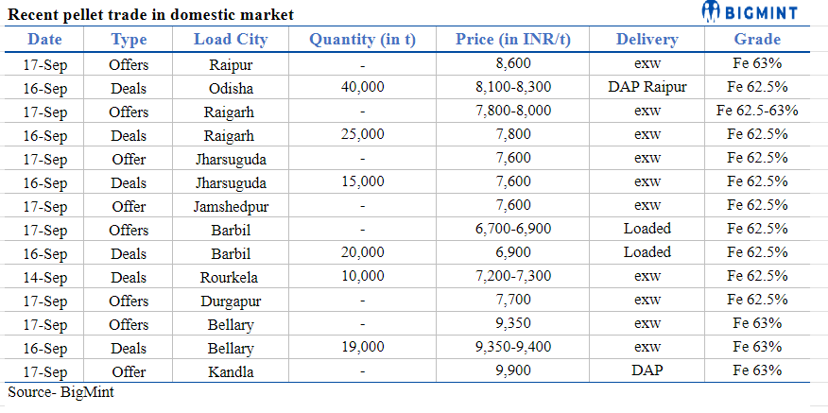Image resolution: width=828 pixels, height=413 pixels.
Task: Click the Date column header
Action: tap(44, 39)
